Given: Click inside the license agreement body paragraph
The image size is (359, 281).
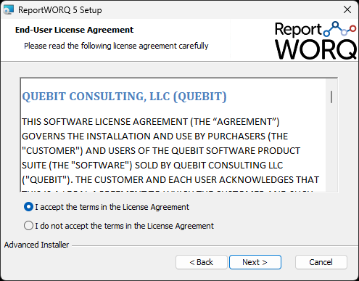Looking at the screenshot, I should click(x=170, y=150).
